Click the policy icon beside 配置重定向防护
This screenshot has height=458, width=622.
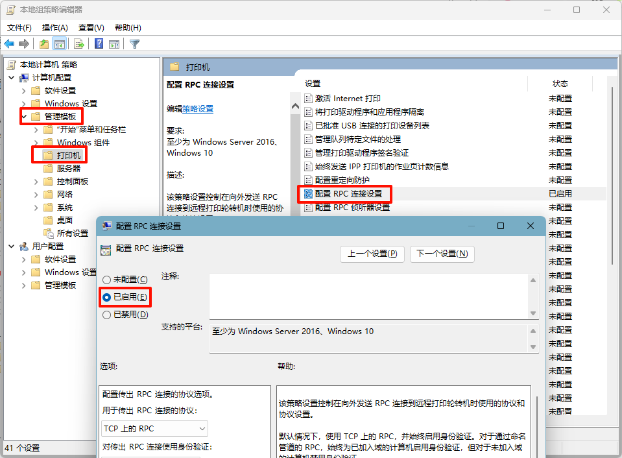pyautogui.click(x=308, y=180)
